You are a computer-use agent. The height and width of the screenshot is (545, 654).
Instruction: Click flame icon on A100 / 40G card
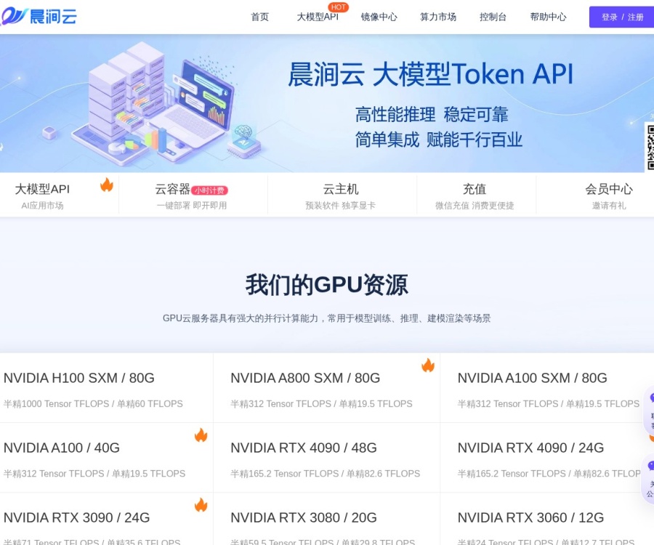(201, 435)
